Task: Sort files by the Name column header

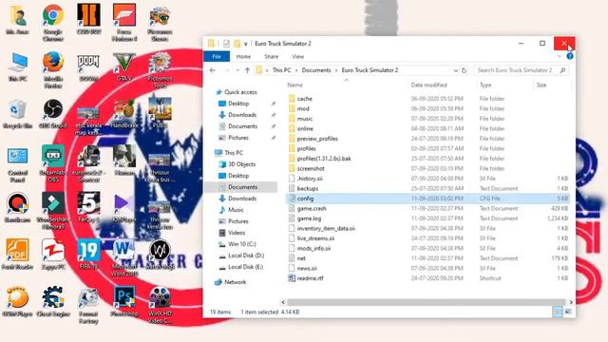Action: click(294, 85)
